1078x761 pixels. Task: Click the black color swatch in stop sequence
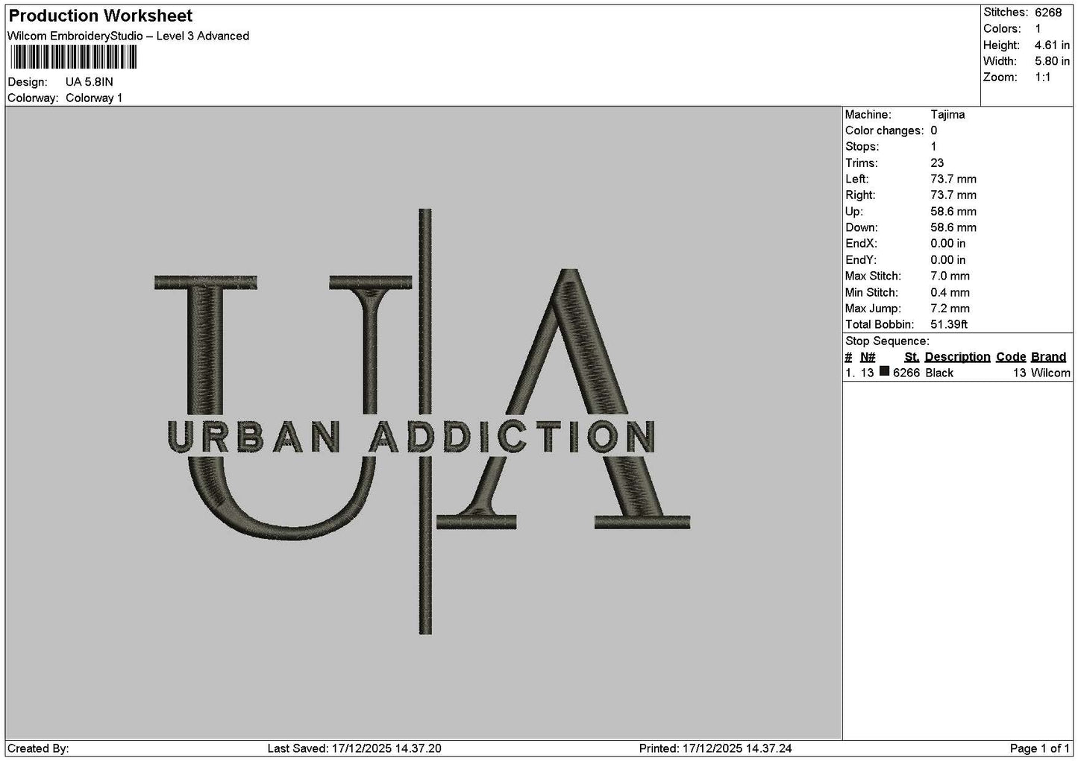[x=884, y=372]
